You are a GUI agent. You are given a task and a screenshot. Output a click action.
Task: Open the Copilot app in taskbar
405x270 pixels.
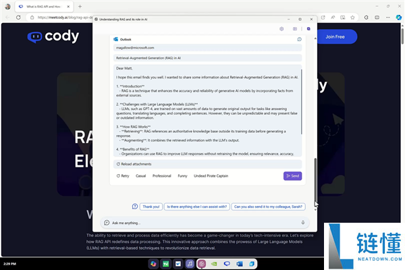pos(153,264)
